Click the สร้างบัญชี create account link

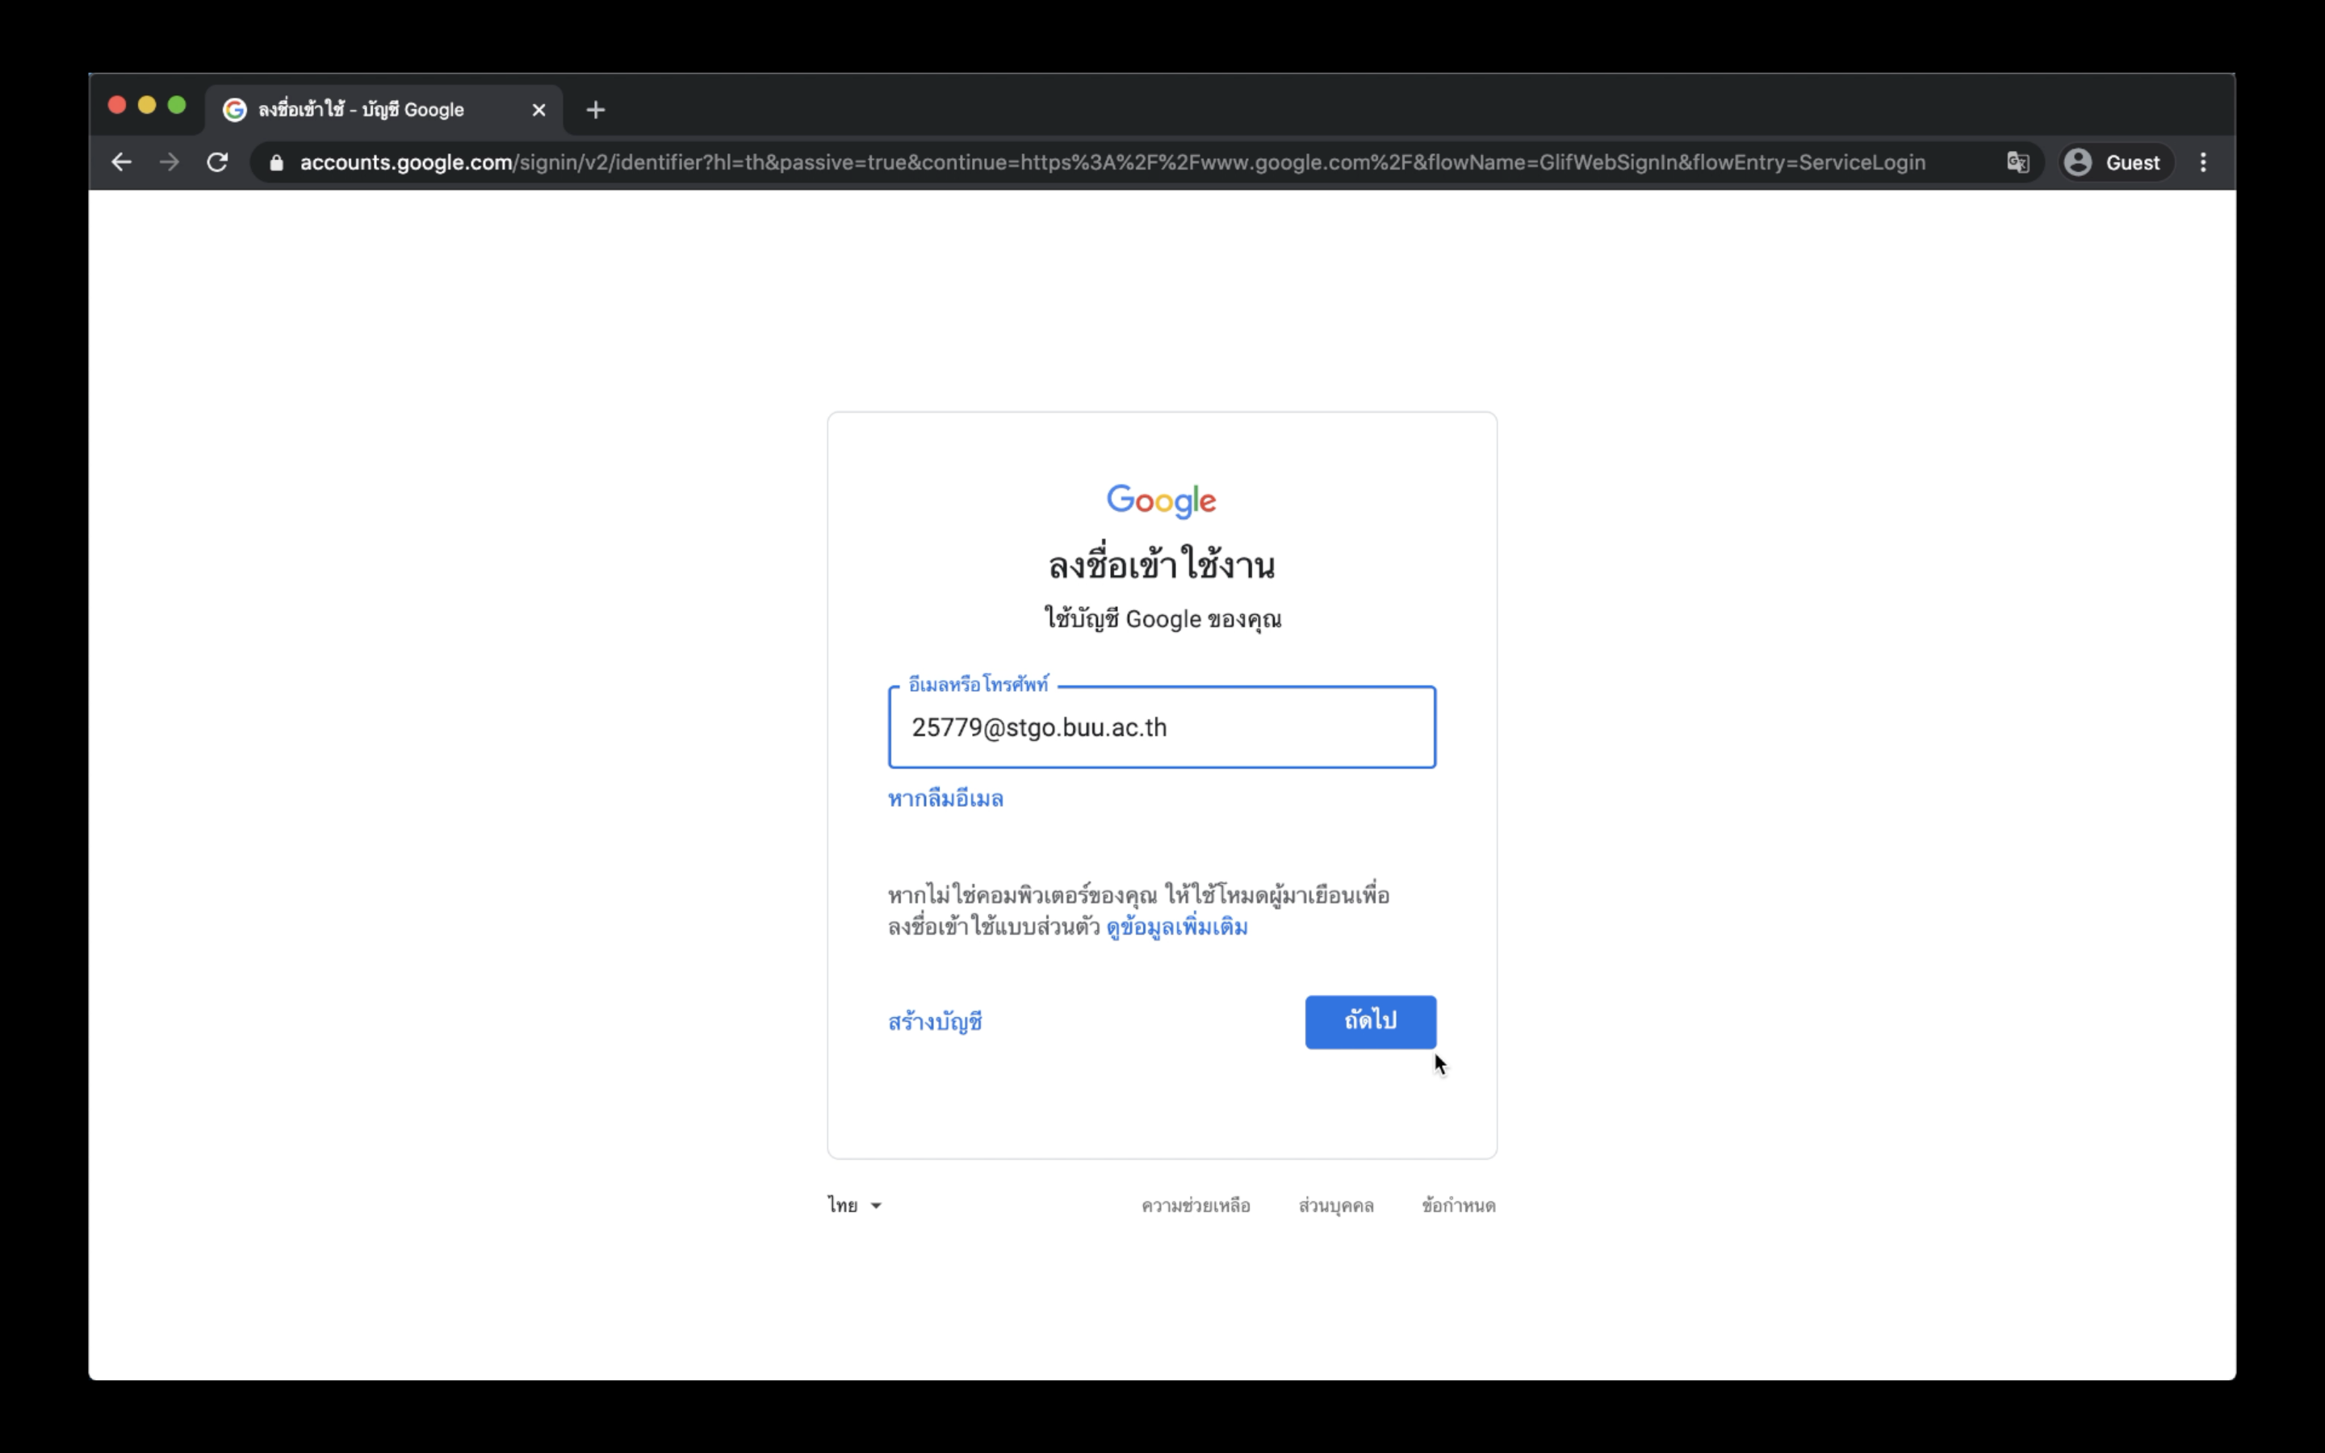[935, 1021]
